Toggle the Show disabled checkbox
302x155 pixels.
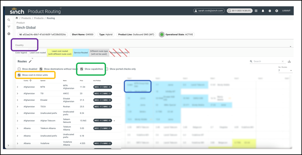coord(19,69)
